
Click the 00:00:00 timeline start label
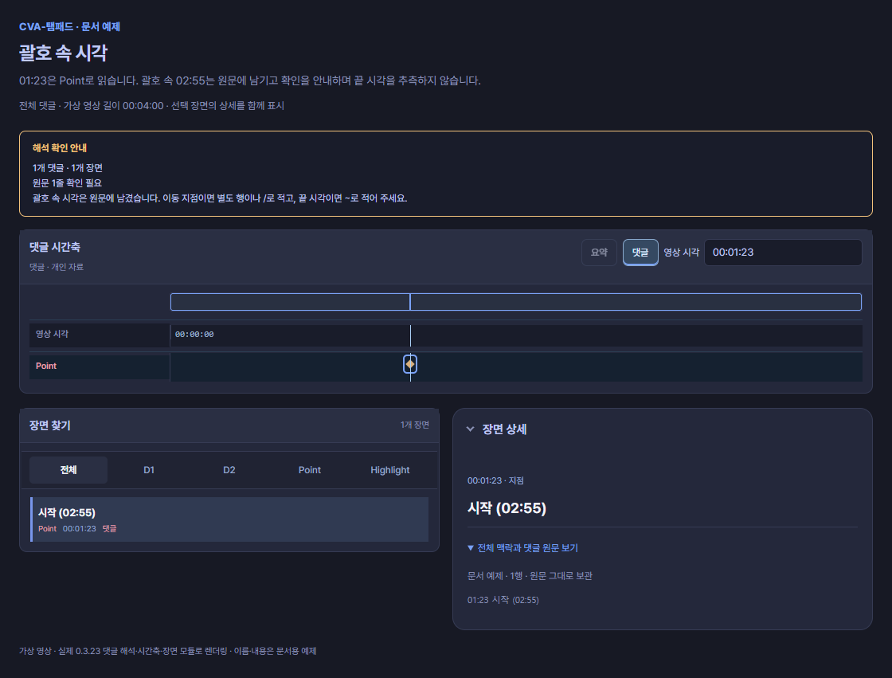[194, 334]
